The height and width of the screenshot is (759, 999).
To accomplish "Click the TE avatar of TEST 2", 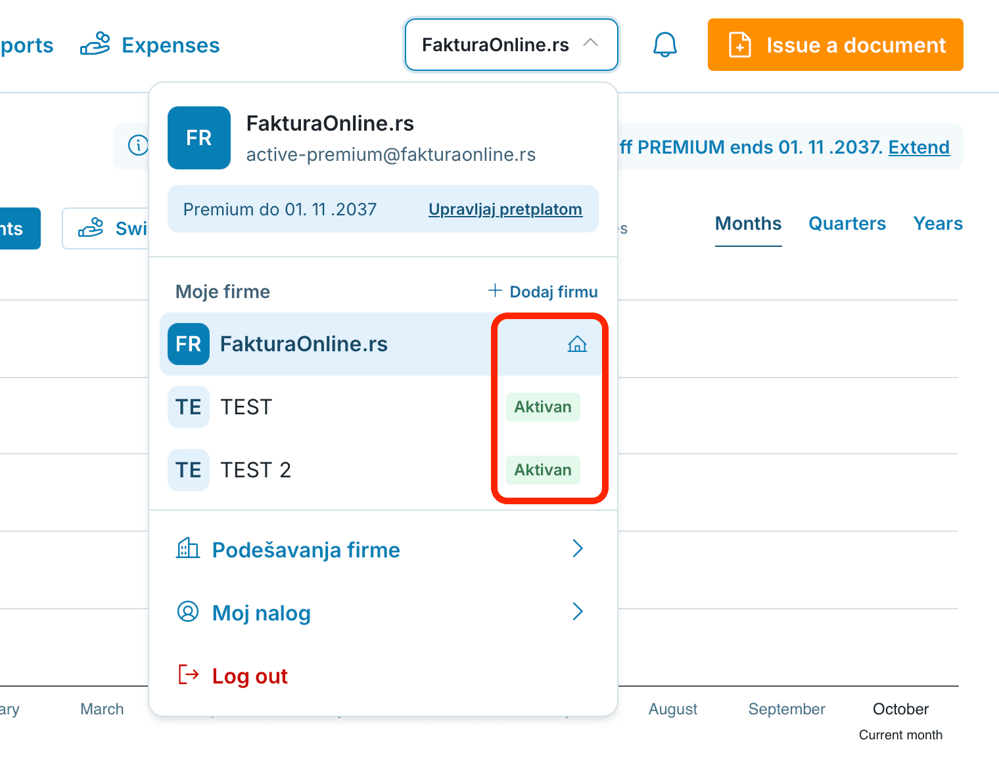I will tap(189, 470).
